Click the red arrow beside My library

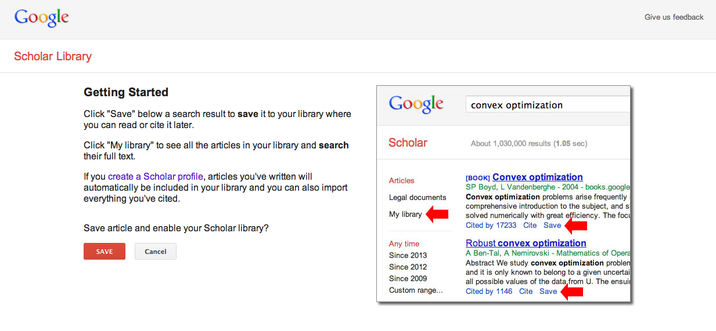tap(437, 214)
